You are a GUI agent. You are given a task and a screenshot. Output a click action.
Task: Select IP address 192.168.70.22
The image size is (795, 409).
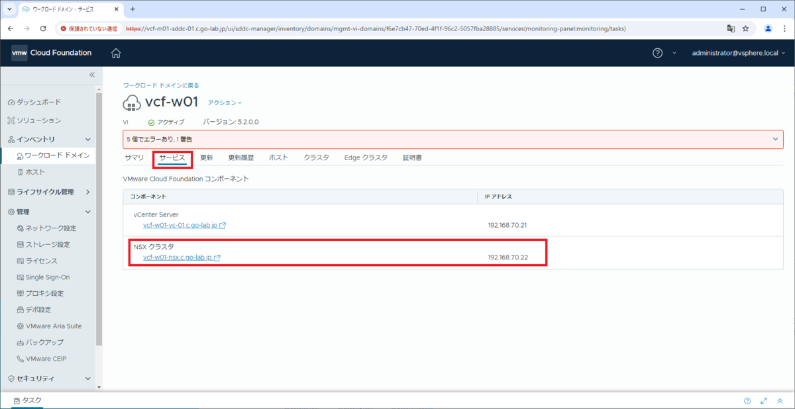[507, 257]
